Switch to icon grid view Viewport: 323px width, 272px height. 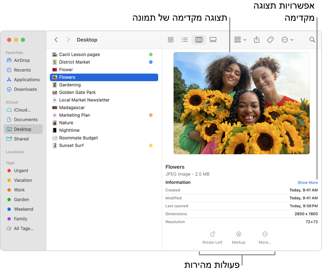click(x=170, y=40)
